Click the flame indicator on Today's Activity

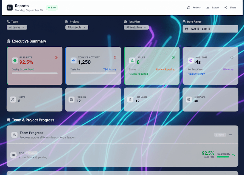point(115,58)
